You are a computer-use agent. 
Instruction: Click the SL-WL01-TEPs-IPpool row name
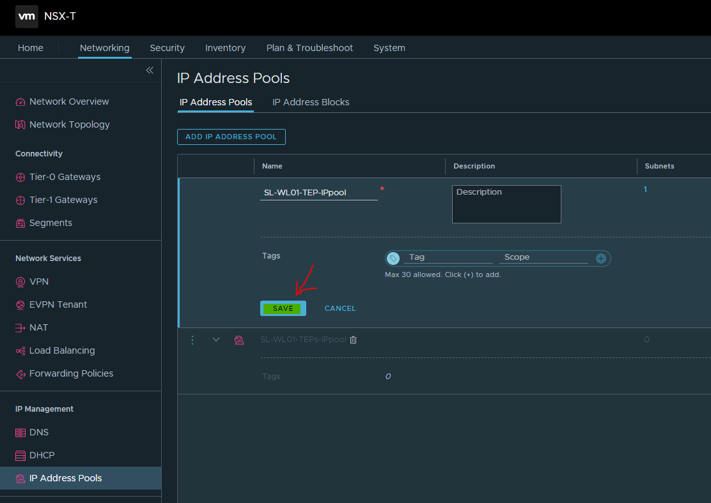coord(303,340)
